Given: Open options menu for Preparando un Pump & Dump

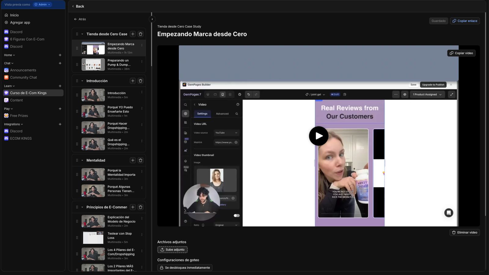Looking at the screenshot, I should pyautogui.click(x=142, y=62).
